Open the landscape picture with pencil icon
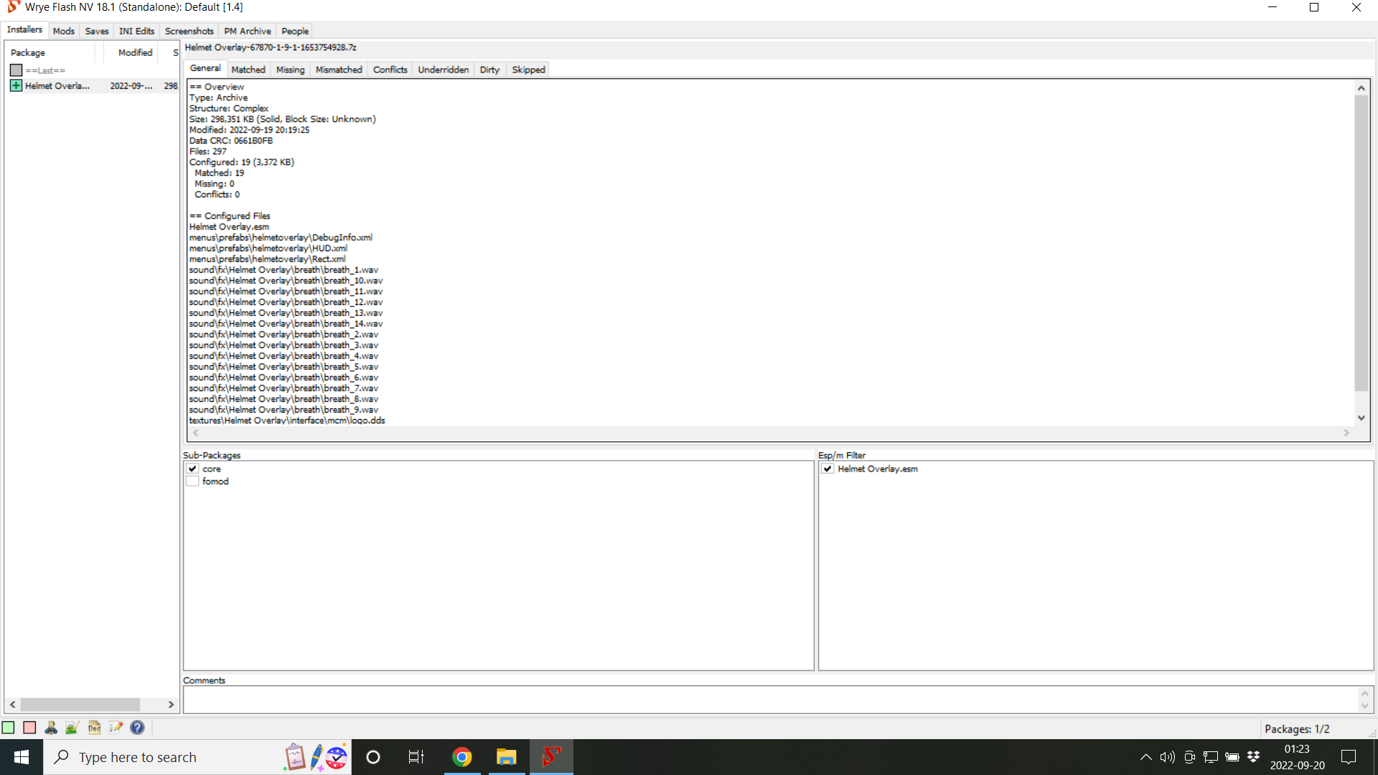 tap(72, 728)
